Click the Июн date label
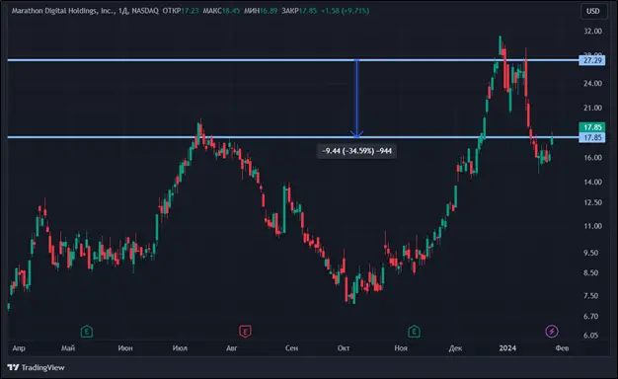Image resolution: width=618 pixels, height=379 pixels. [125, 348]
